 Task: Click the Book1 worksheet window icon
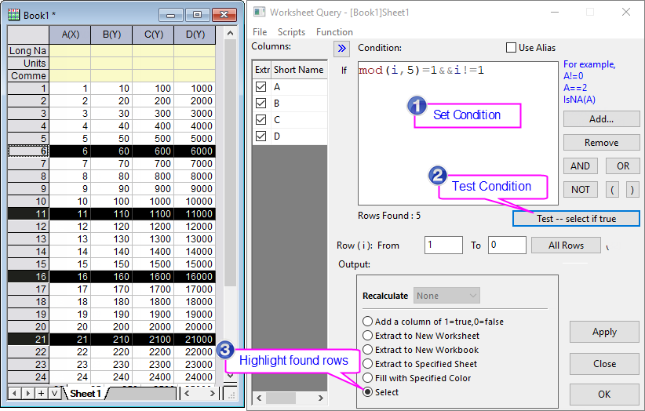click(x=13, y=15)
